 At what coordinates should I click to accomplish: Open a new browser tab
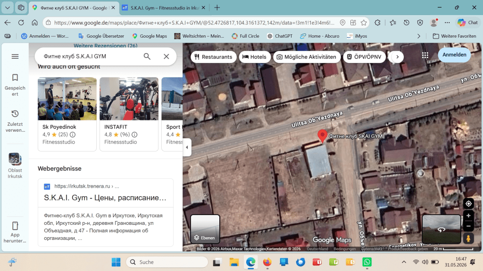tap(217, 8)
